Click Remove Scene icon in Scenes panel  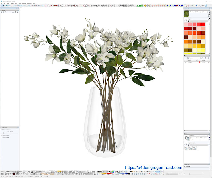click(5, 12)
